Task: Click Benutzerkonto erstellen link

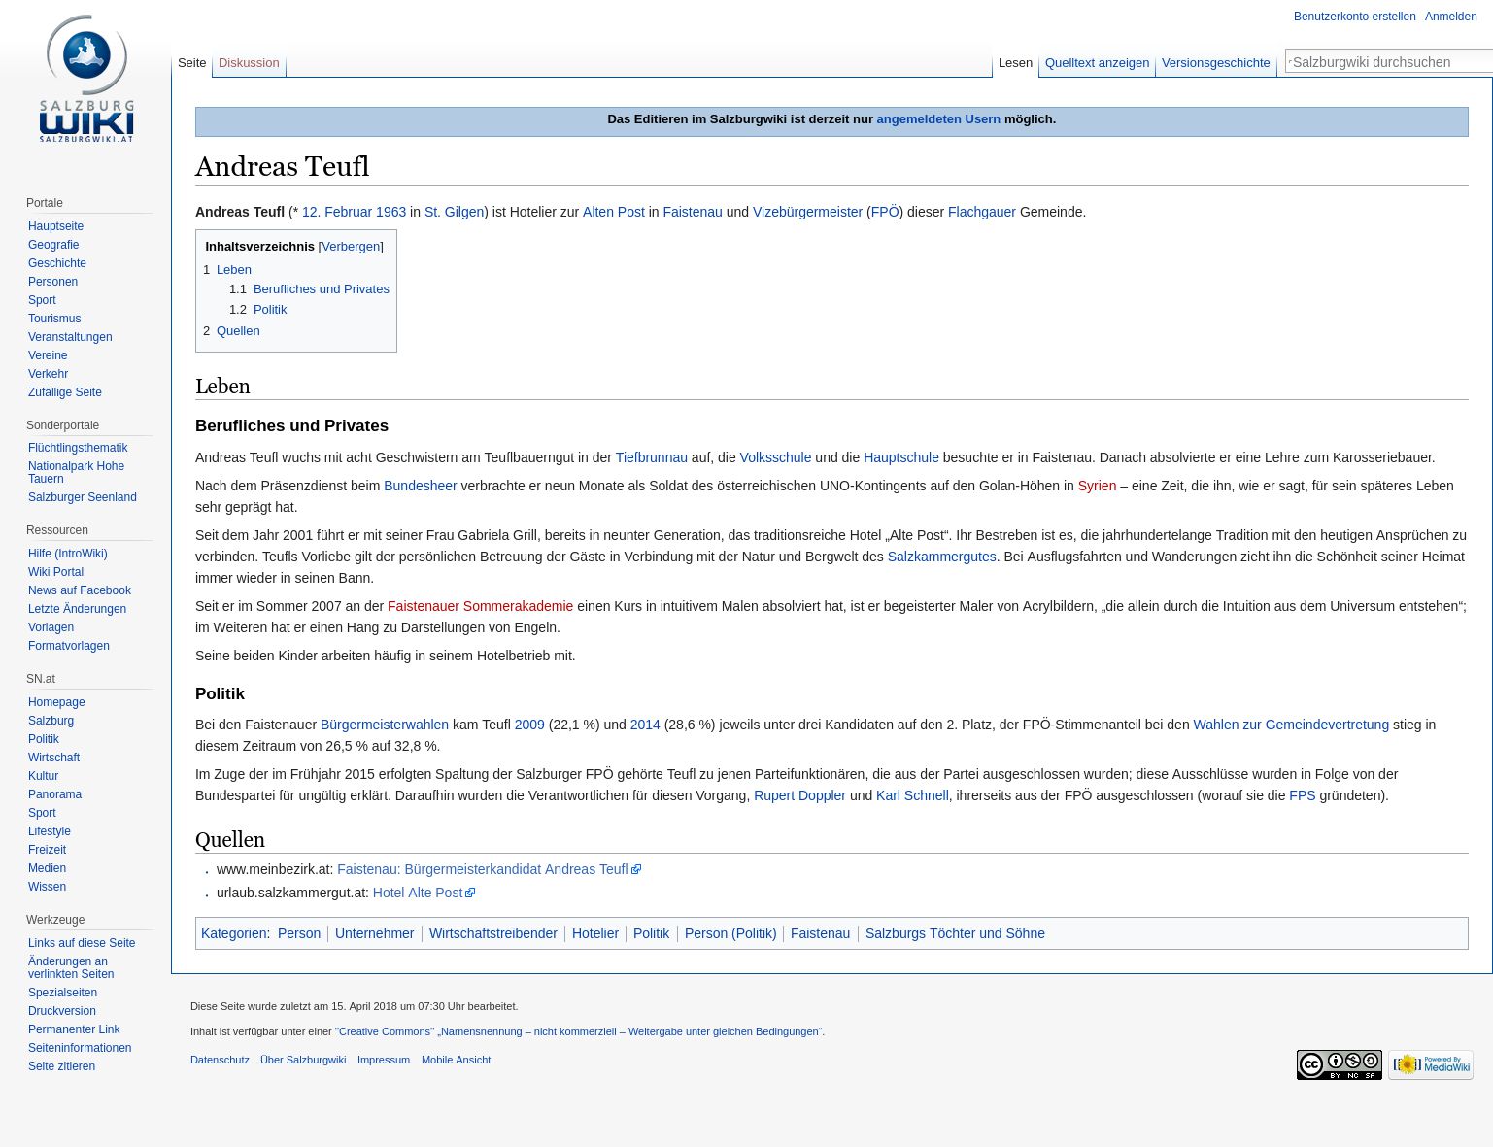Action: tap(1354, 17)
